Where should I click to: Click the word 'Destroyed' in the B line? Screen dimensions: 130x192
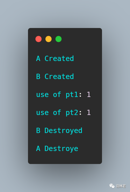tap(63, 131)
